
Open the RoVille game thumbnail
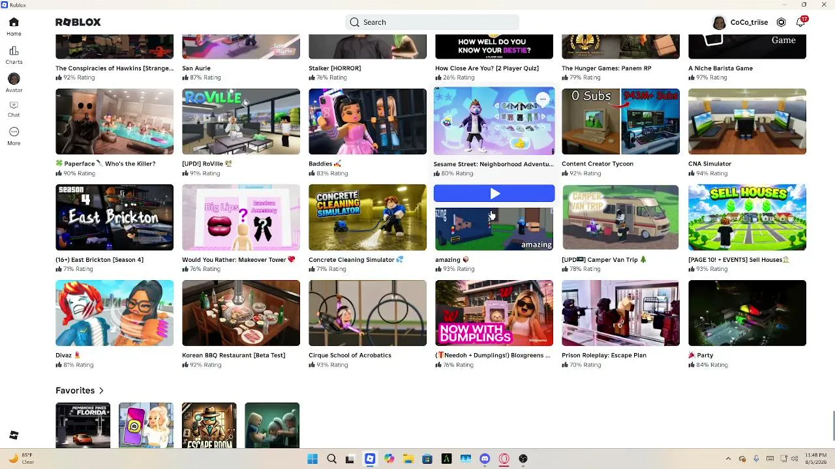pyautogui.click(x=241, y=122)
